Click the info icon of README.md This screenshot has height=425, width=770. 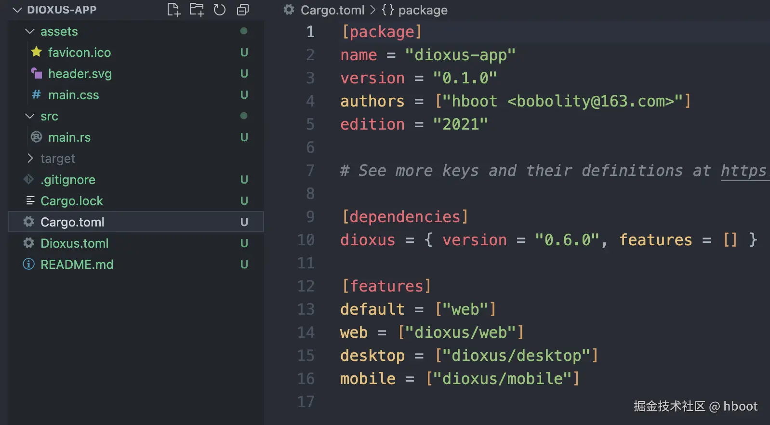(29, 264)
